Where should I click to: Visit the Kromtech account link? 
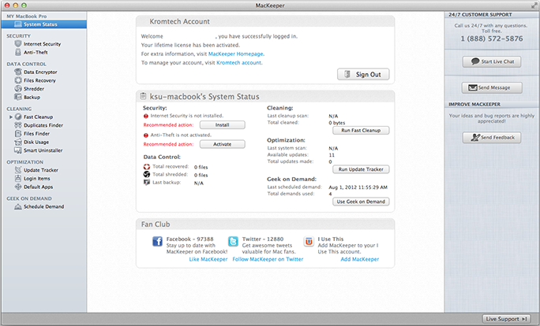pyautogui.click(x=238, y=63)
